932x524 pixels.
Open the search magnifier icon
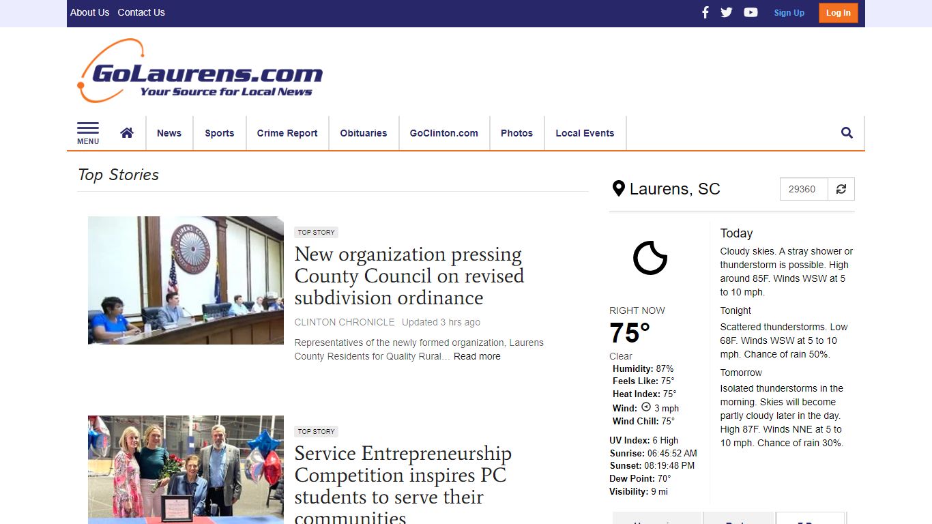coord(847,133)
